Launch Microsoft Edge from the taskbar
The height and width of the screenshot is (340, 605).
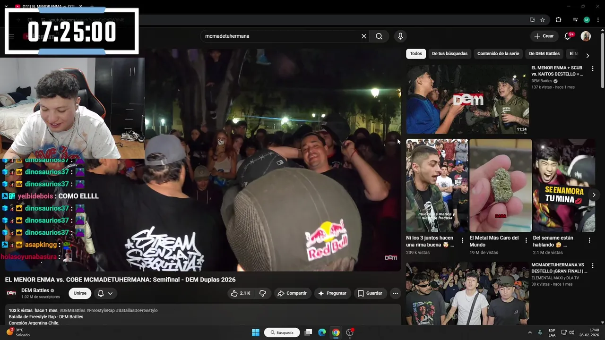click(322, 332)
